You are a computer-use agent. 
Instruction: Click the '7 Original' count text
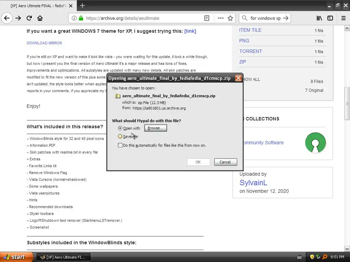click(314, 90)
